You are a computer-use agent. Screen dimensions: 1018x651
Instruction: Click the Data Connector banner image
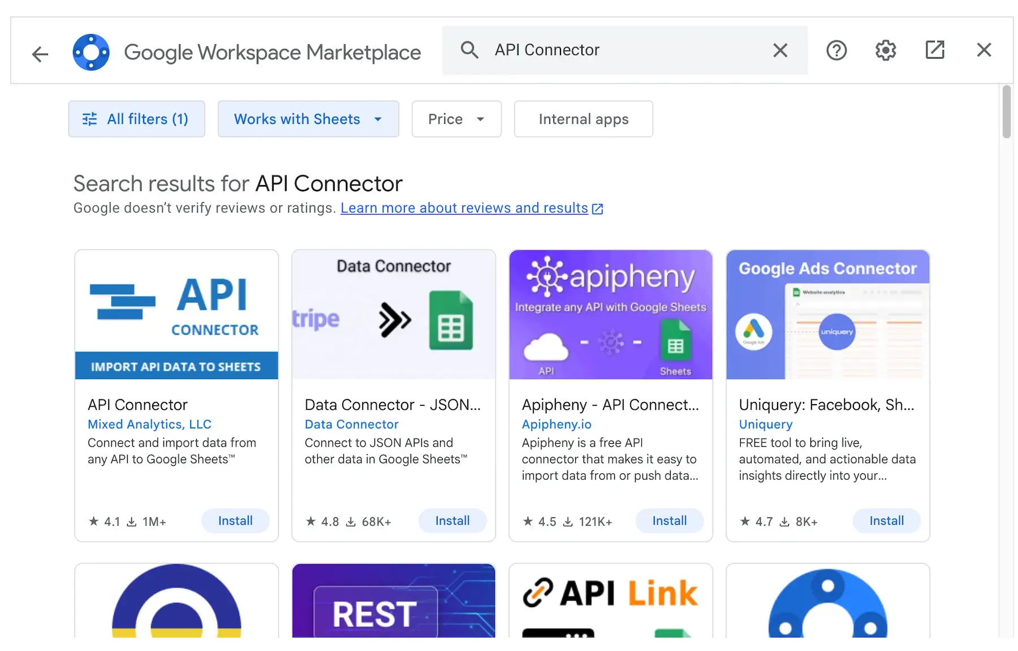pyautogui.click(x=394, y=315)
